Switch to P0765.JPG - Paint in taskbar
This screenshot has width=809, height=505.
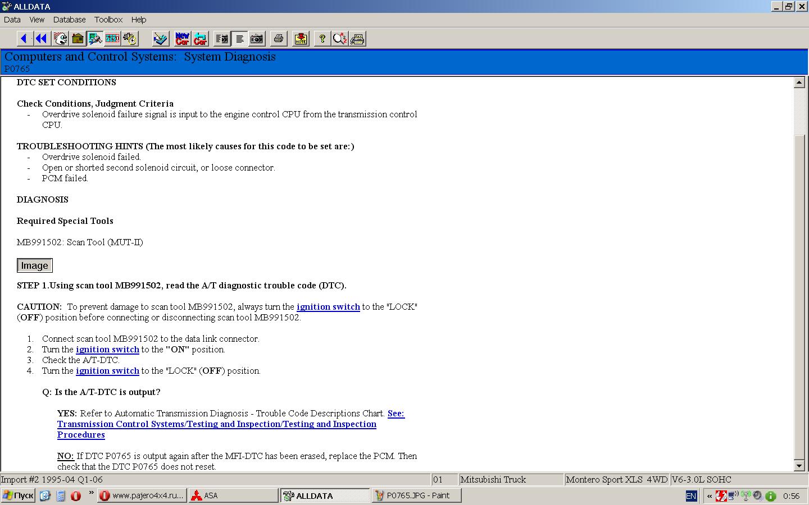pos(416,495)
